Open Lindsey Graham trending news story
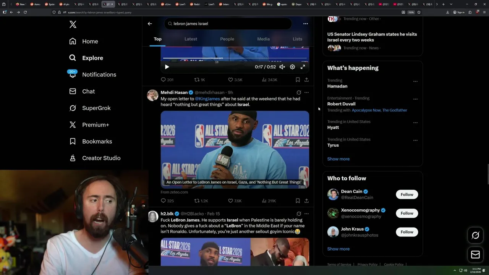The width and height of the screenshot is (489, 275). click(372, 41)
